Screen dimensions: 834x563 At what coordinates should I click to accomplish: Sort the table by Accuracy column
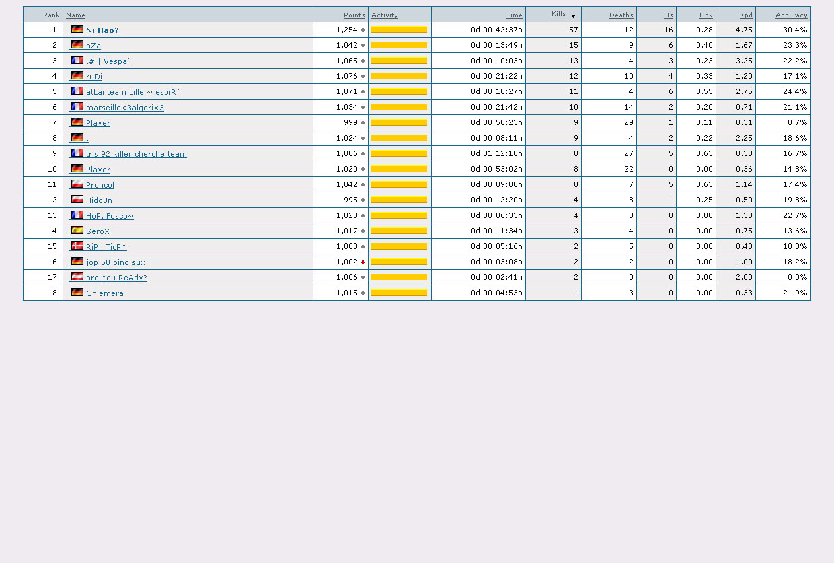click(791, 15)
